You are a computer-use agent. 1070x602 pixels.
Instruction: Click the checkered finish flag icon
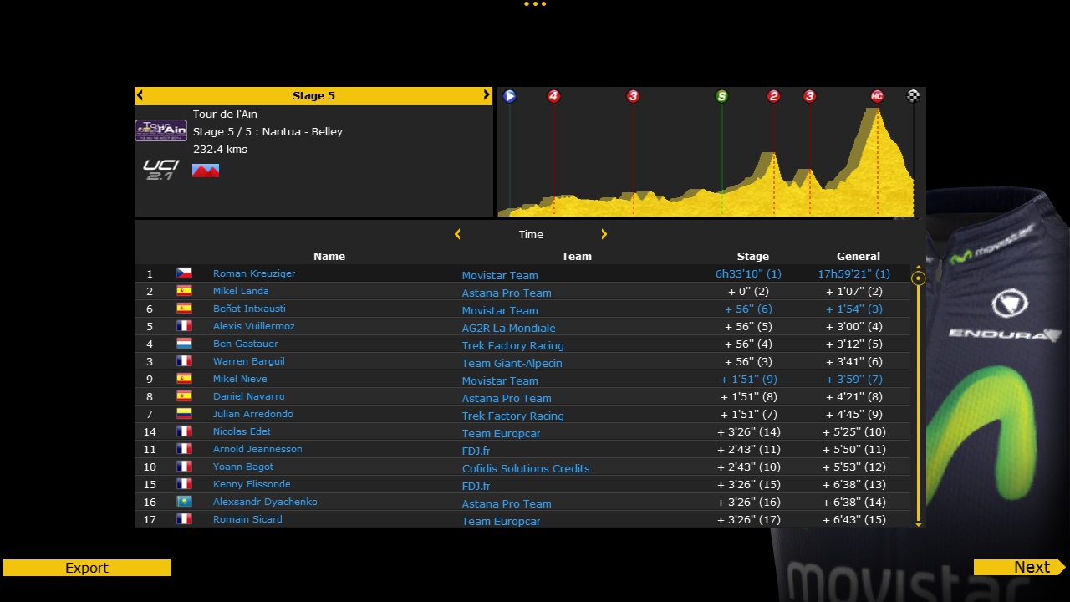coord(913,96)
